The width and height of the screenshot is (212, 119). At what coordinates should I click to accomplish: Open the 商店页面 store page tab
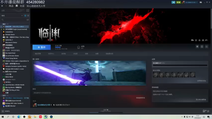pos(38,54)
